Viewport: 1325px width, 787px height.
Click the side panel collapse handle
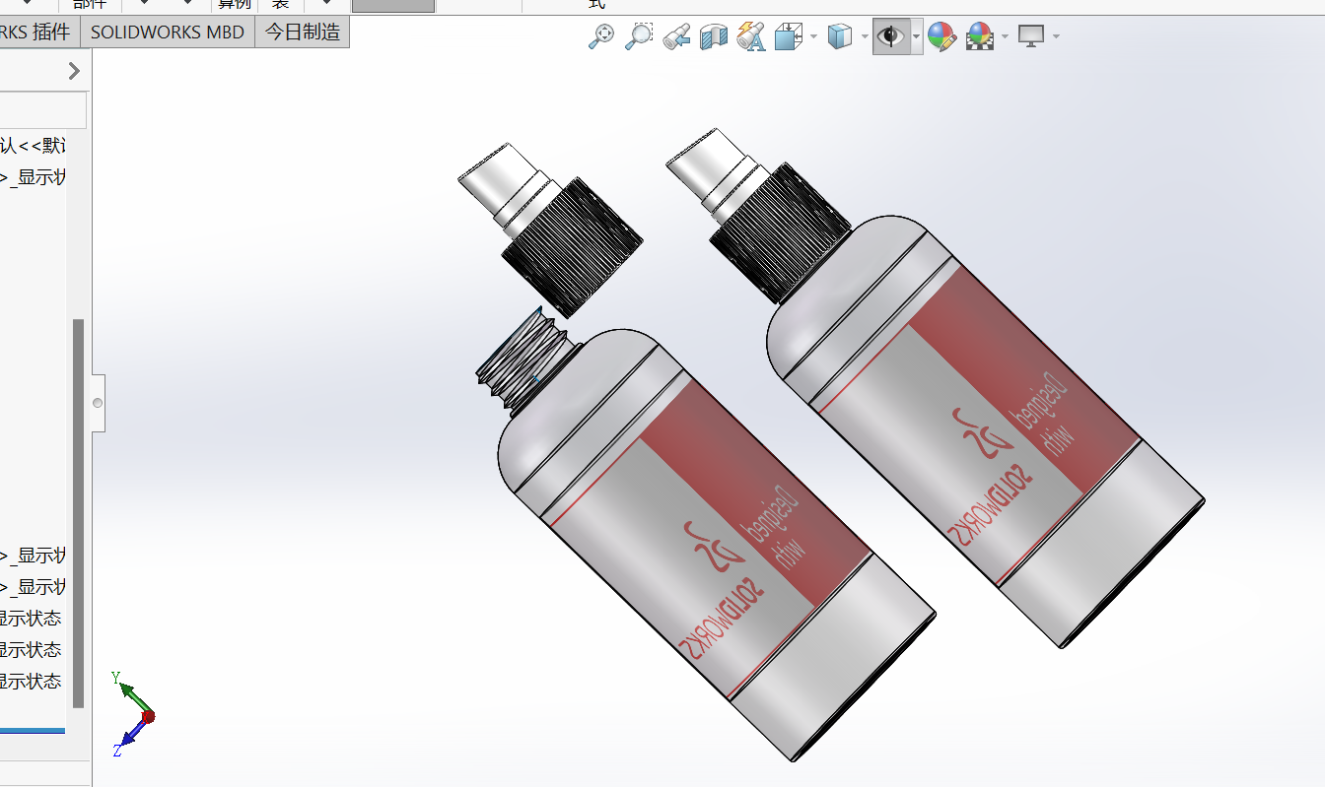(98, 403)
